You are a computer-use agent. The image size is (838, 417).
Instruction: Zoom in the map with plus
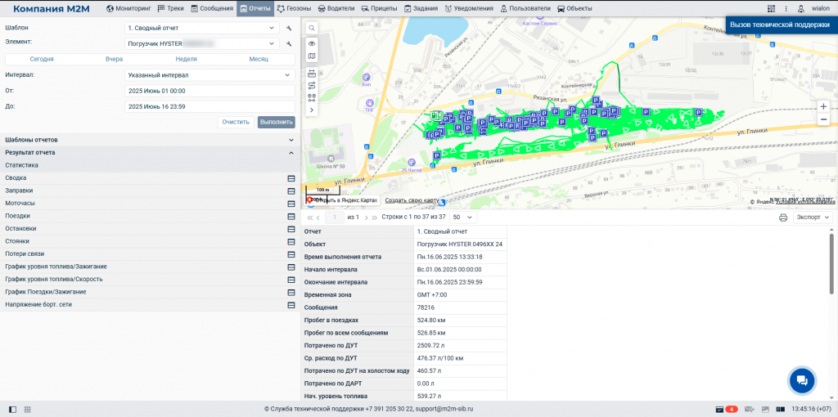pos(823,107)
